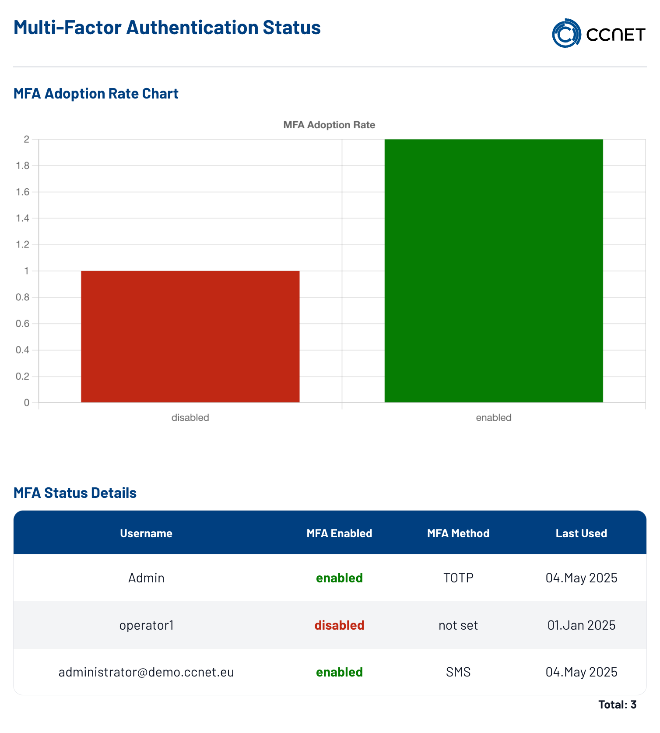Click the CCNET logo
This screenshot has height=733, width=660.
599,33
